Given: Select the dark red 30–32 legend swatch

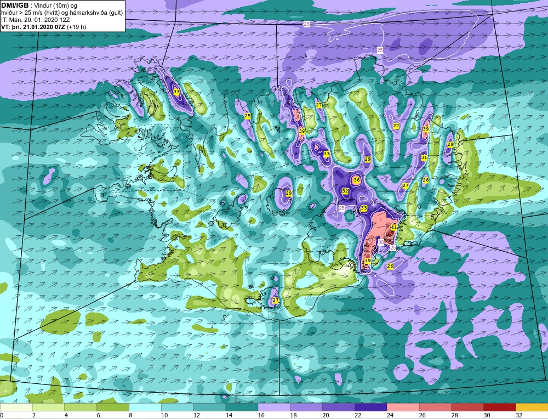Looking at the screenshot, I should [499, 407].
